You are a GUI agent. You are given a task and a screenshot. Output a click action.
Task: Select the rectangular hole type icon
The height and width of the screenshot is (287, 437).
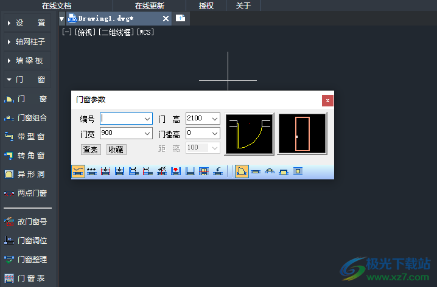[298, 171]
